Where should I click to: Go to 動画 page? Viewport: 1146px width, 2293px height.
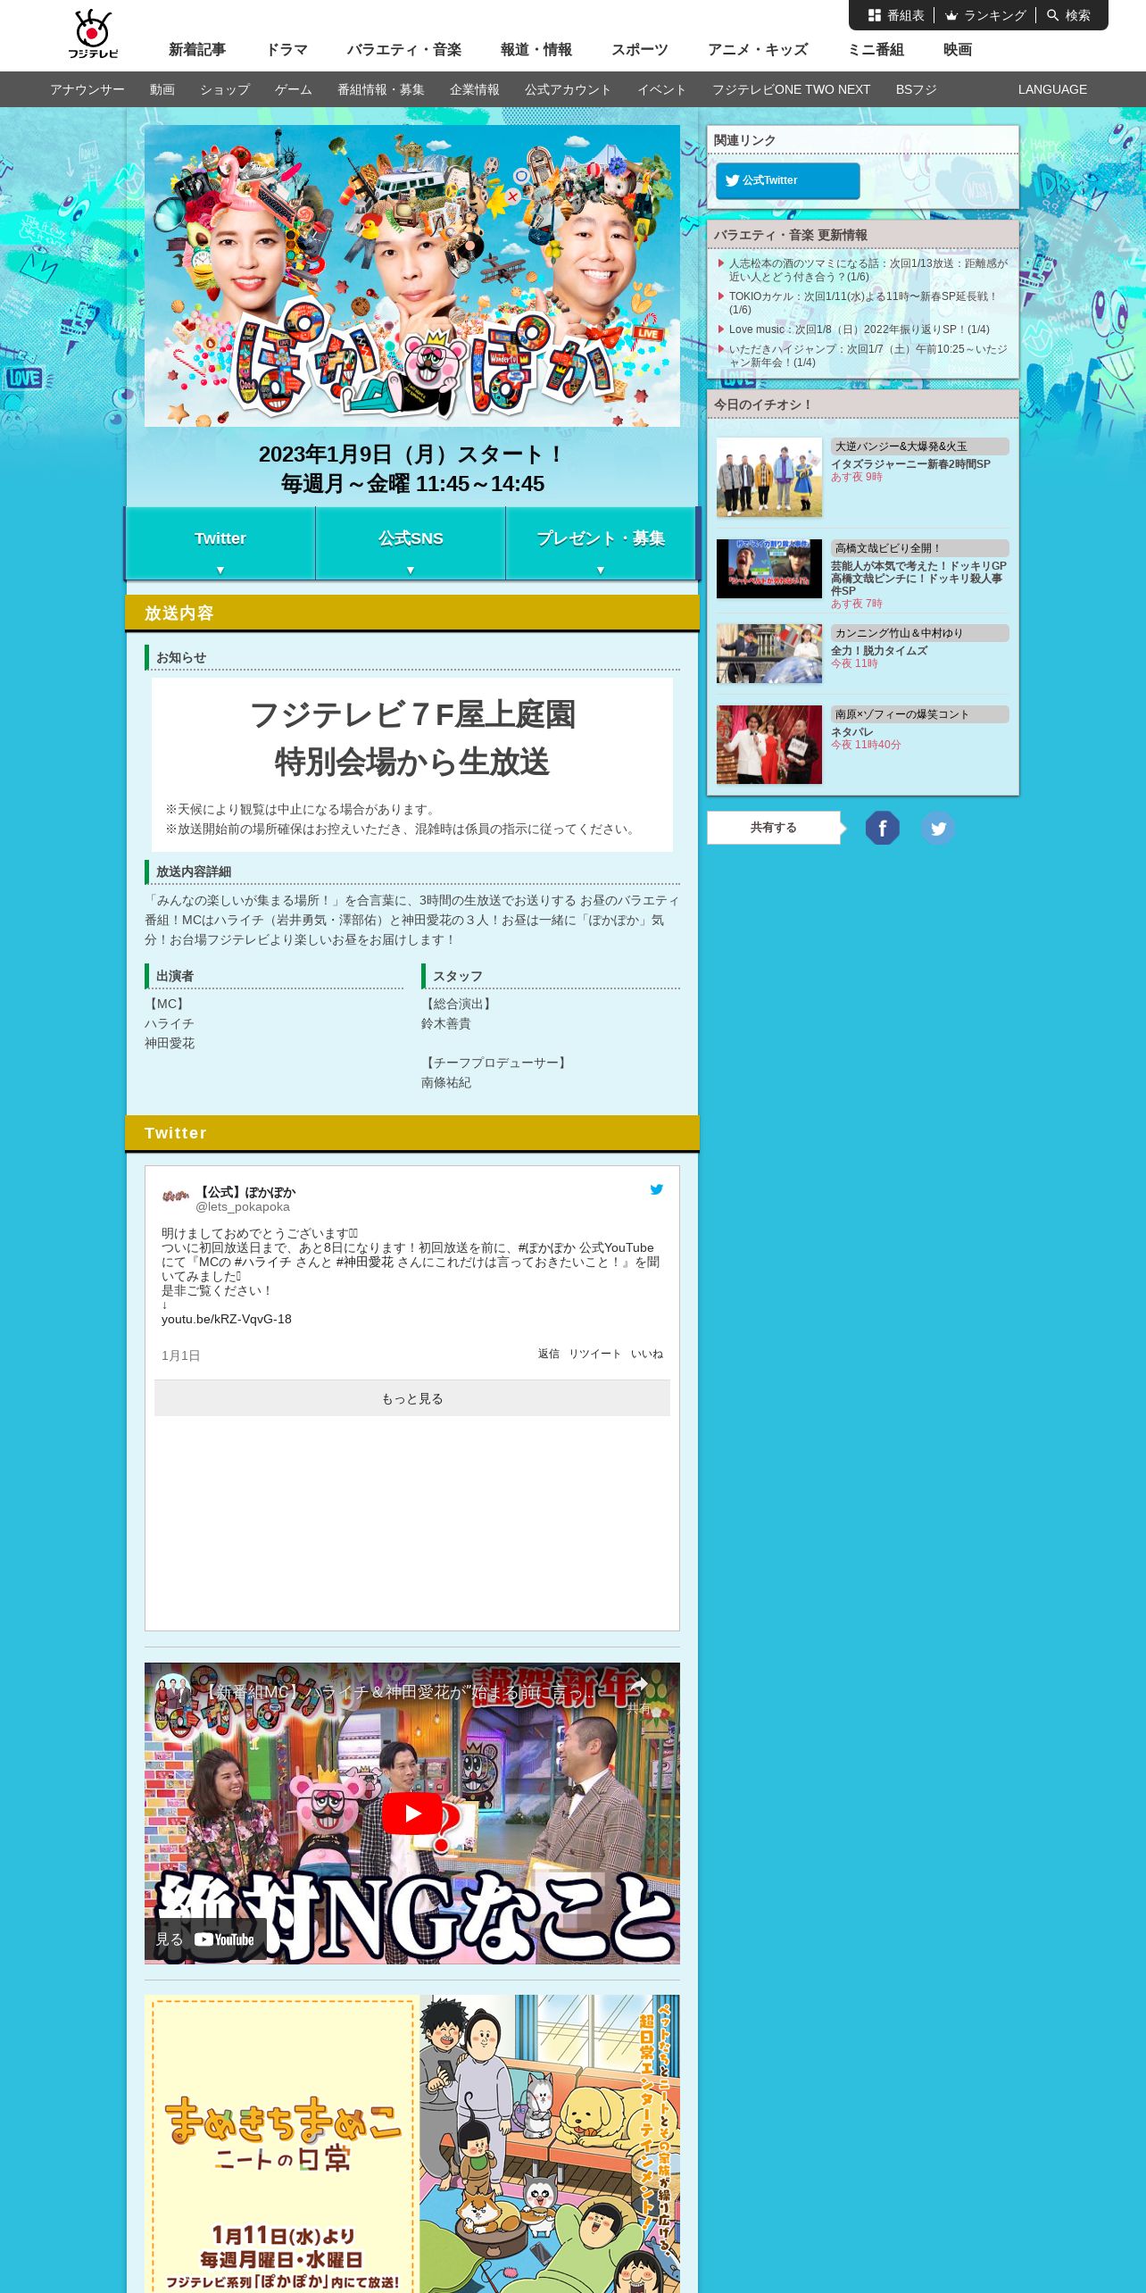(x=162, y=89)
